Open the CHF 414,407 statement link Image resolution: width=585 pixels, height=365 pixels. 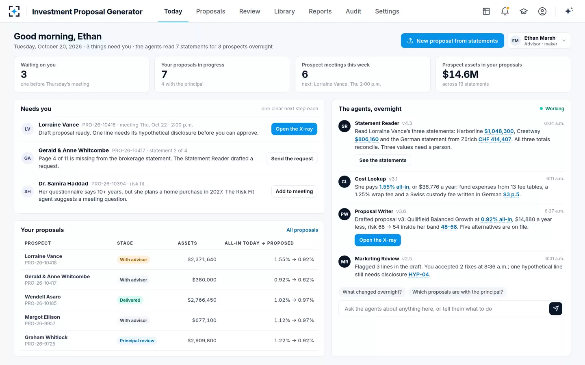(x=495, y=139)
